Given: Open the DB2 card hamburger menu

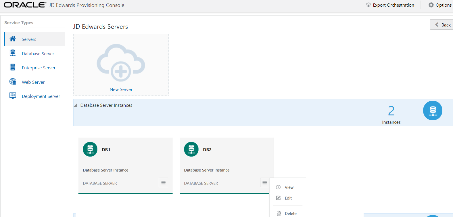Looking at the screenshot, I should 265,182.
